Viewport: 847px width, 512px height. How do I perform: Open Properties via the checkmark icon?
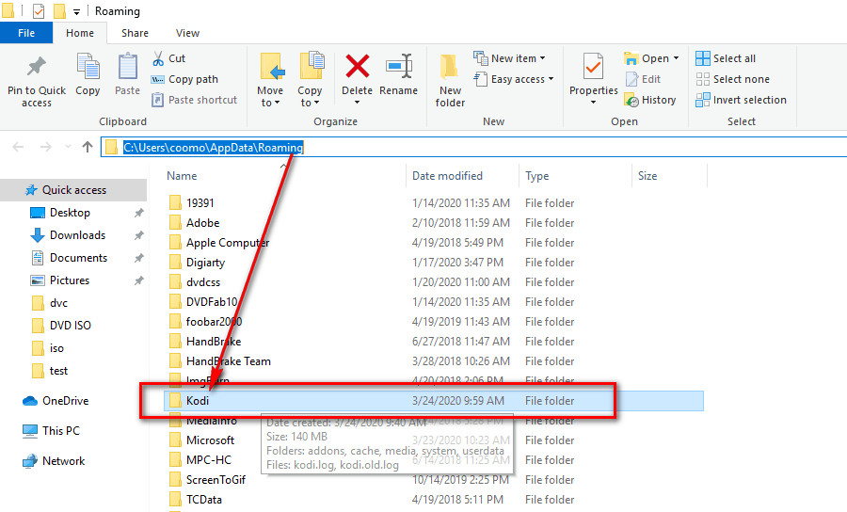pos(593,67)
